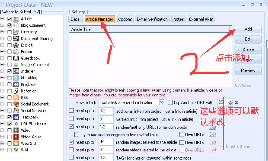Expand the Guestbook tree node
268x161 pixels.
coord(2,58)
